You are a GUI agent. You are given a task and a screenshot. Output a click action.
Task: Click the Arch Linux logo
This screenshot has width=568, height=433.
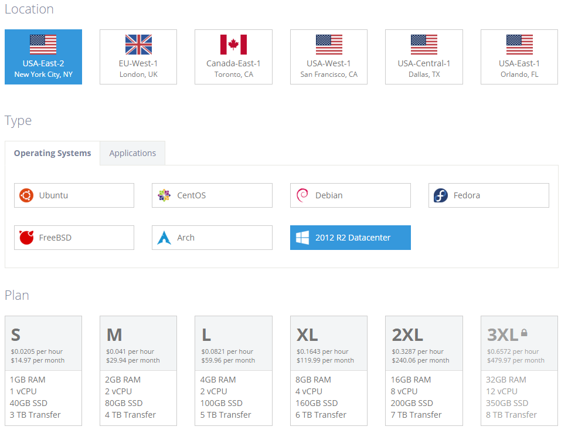click(x=164, y=238)
